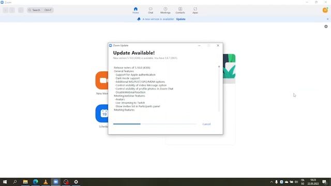
Task: Minimize the Zoom Update dialog
Action: pos(199,45)
